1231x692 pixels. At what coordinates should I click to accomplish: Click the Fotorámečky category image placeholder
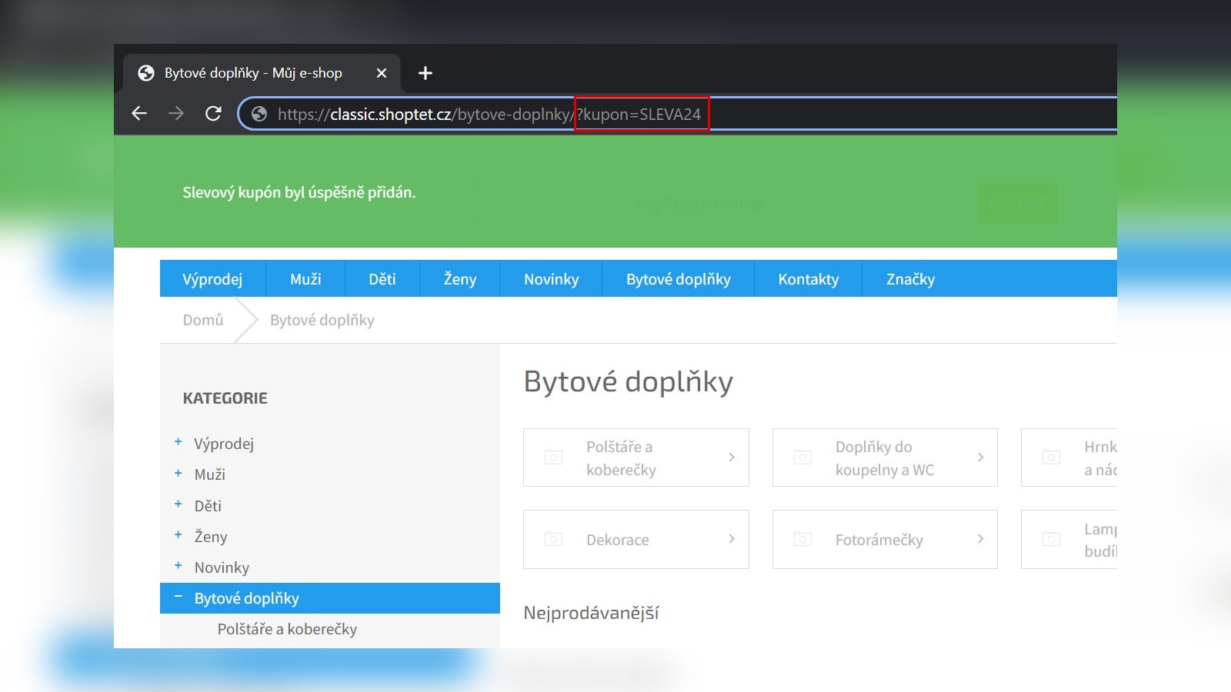(x=802, y=540)
